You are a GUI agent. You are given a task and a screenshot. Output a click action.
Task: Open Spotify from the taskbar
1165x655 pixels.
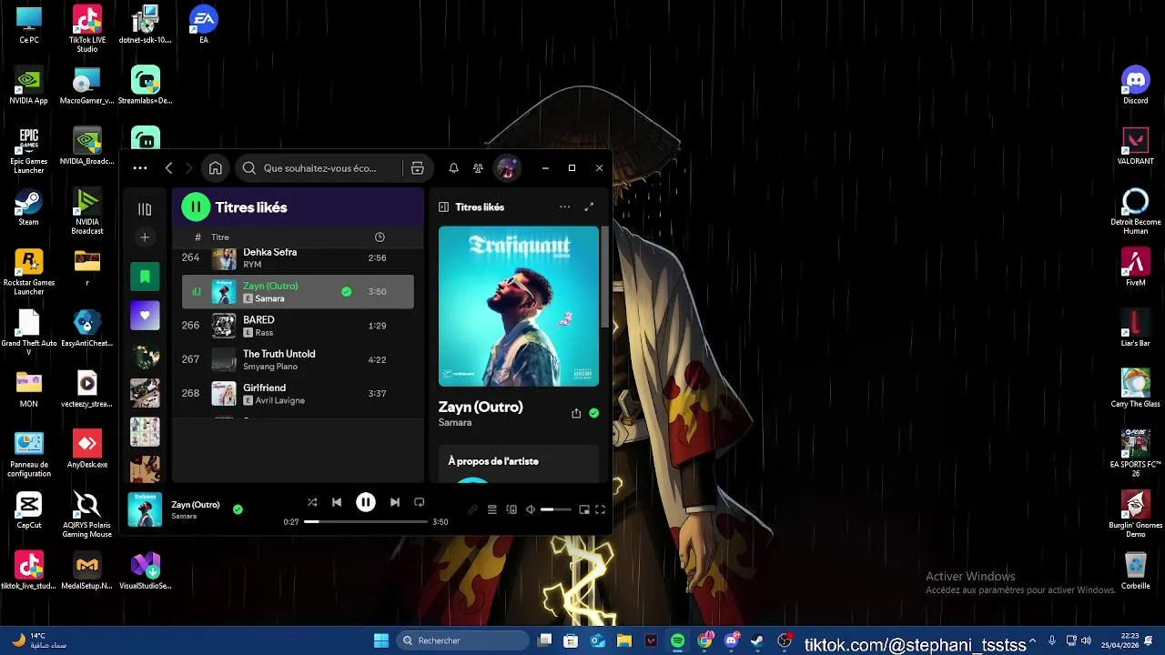(x=677, y=640)
